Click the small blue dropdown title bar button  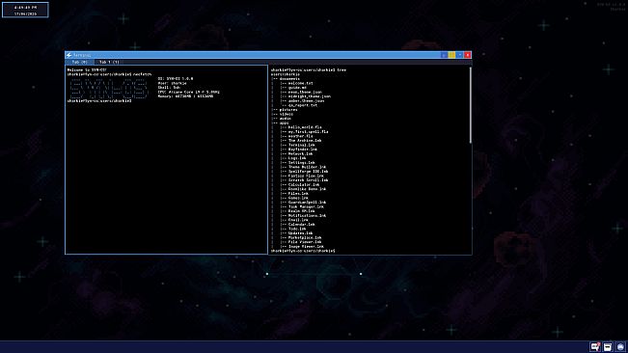460,55
